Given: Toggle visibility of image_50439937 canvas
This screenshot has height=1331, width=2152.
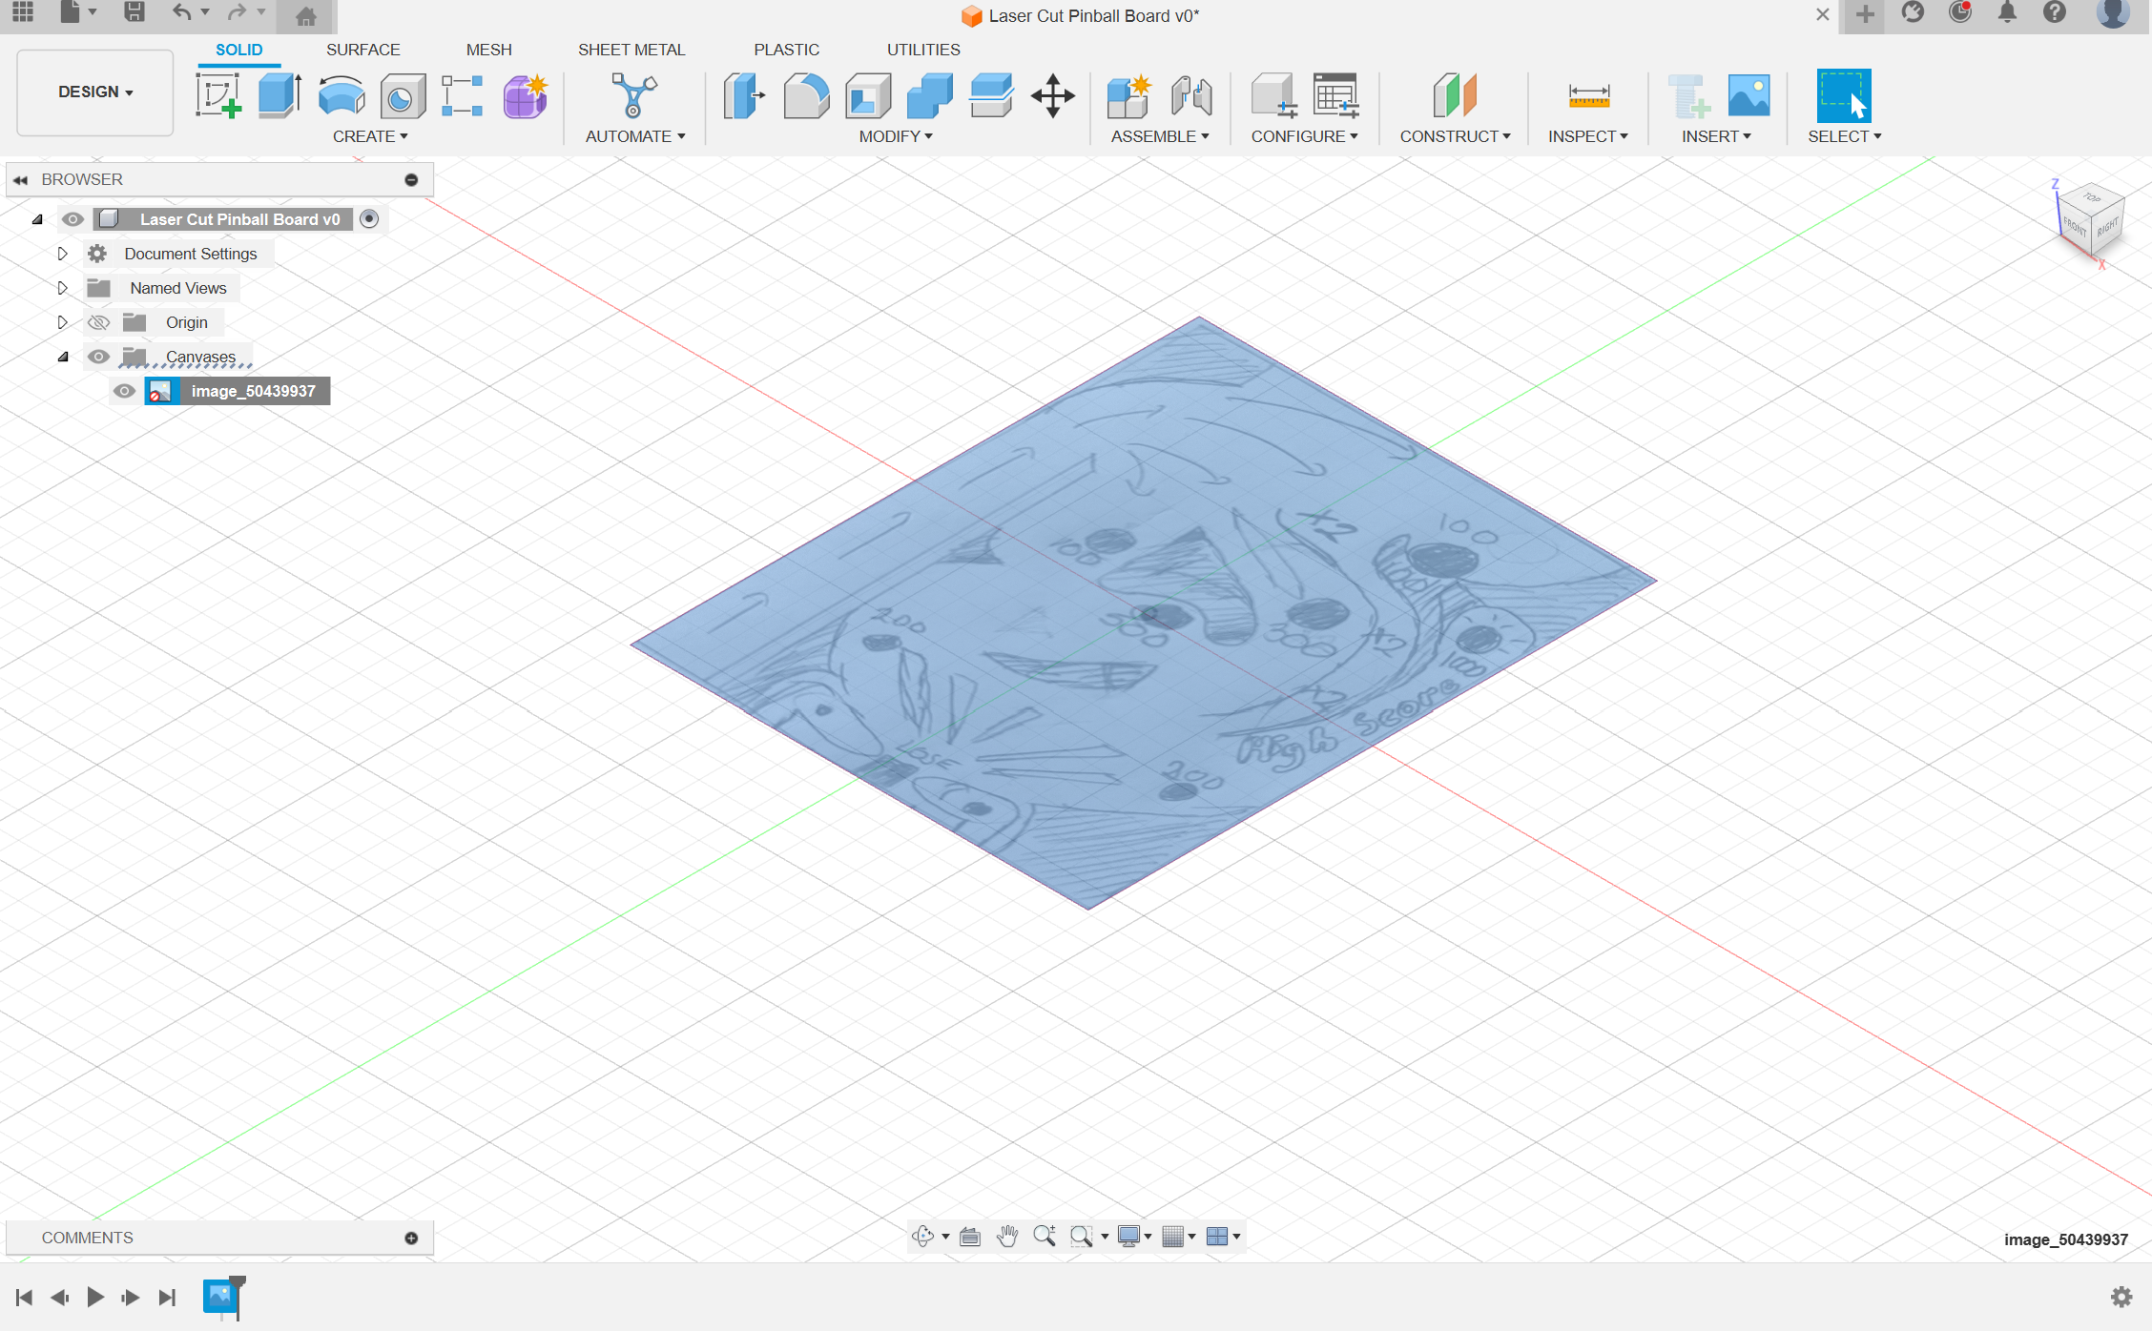Looking at the screenshot, I should pos(121,390).
